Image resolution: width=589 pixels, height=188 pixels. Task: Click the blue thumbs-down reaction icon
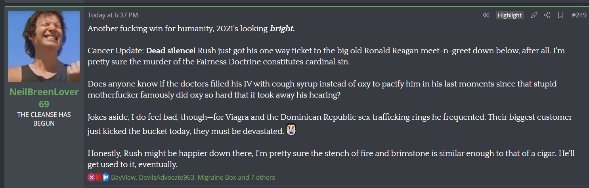(105, 177)
